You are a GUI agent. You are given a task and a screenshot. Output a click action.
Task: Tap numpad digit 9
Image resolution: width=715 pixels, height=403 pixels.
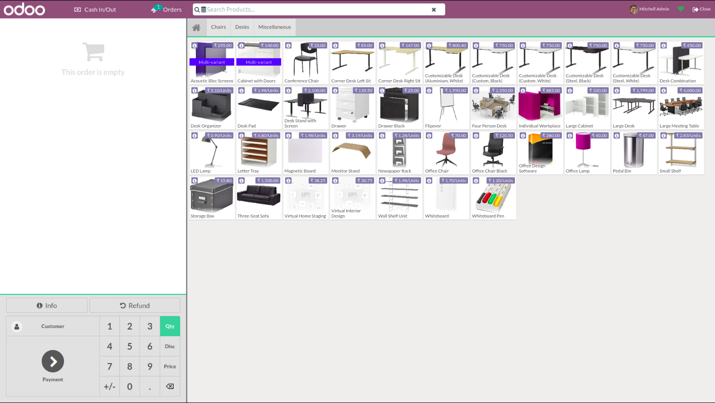point(150,366)
